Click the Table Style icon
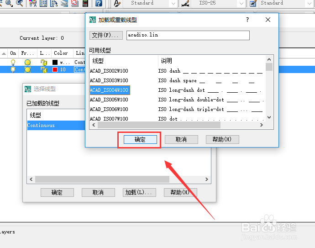 pyautogui.click(x=253, y=3)
